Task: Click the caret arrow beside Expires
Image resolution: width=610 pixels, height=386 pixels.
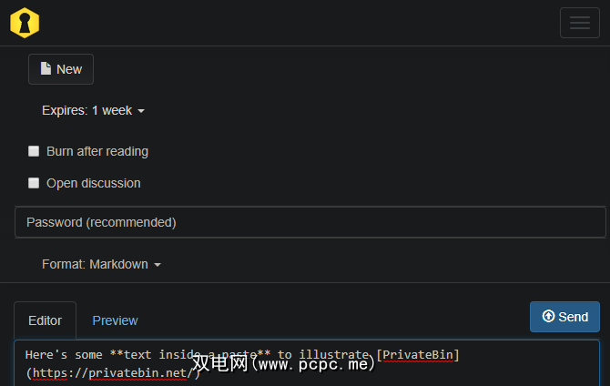Action: 141,111
